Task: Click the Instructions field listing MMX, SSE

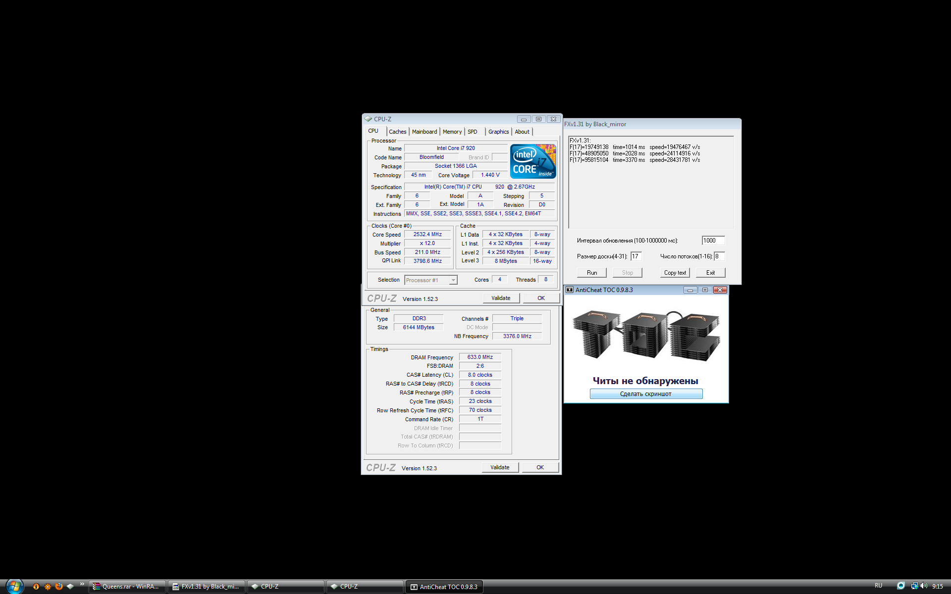Action: 479,214
